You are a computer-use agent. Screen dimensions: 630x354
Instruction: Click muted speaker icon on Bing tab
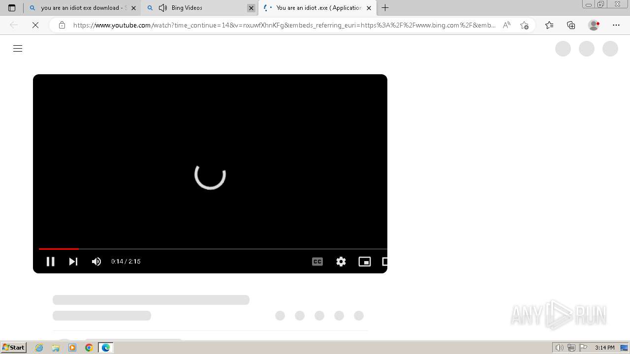point(163,8)
